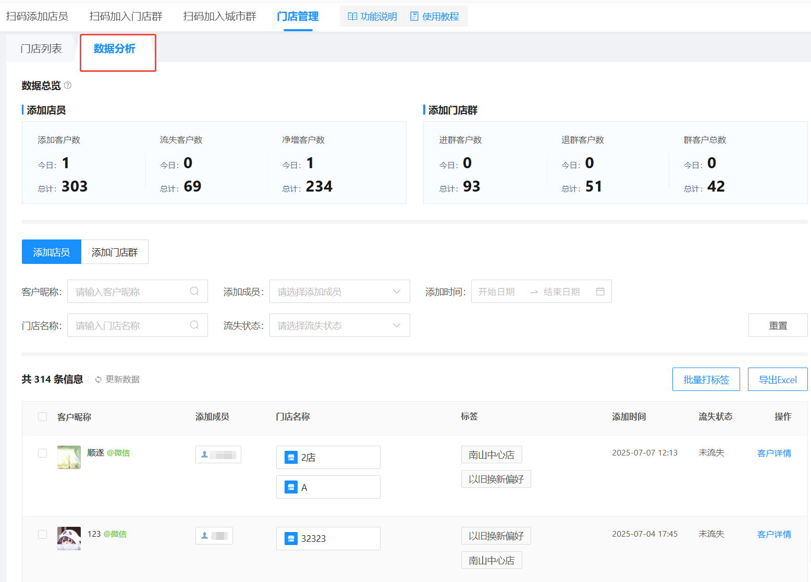The image size is (811, 582).
Task: Click the 退群客户数 total value 51
Action: [594, 186]
